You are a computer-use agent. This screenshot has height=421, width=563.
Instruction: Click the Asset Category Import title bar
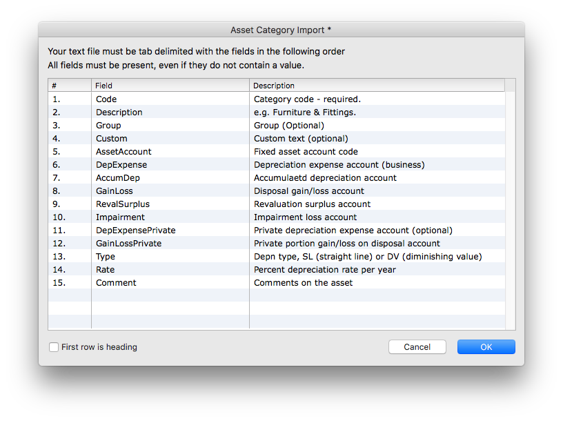[281, 30]
